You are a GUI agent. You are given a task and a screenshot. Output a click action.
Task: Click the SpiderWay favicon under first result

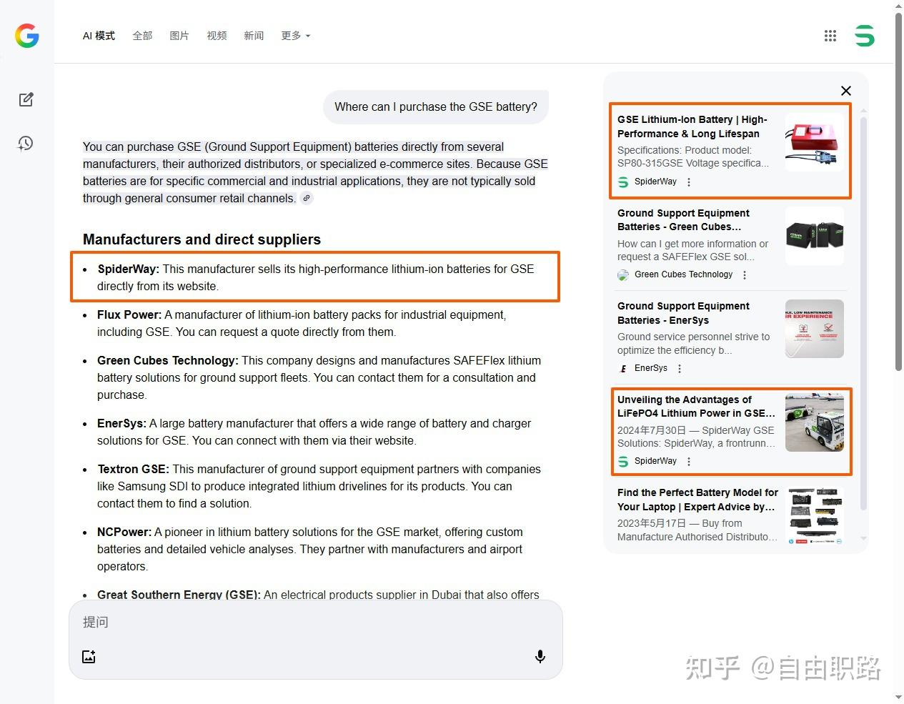pos(623,182)
